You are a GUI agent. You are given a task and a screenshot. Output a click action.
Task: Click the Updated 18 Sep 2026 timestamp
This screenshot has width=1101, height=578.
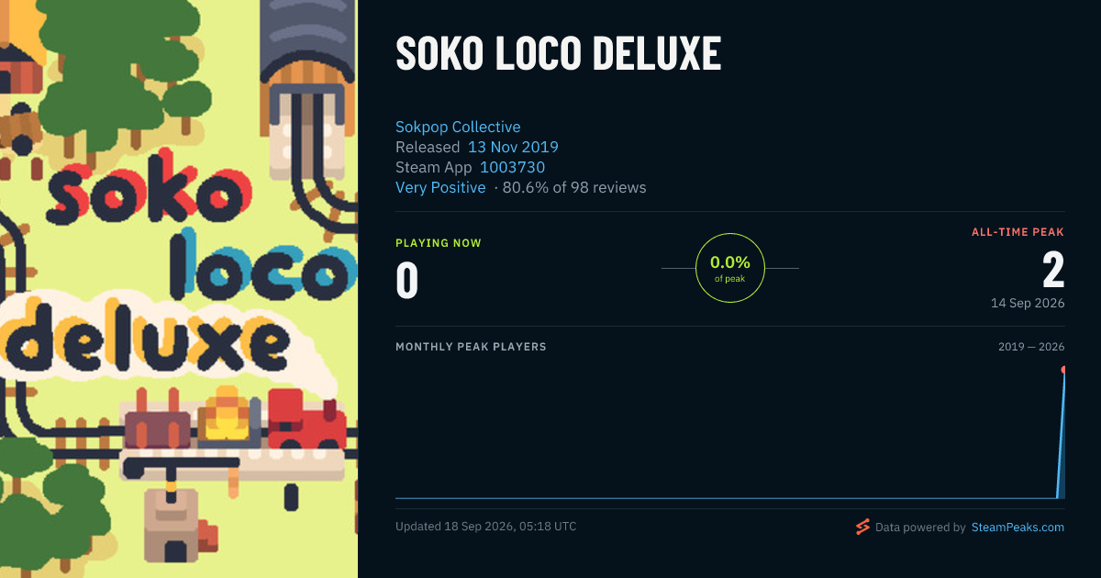click(486, 527)
